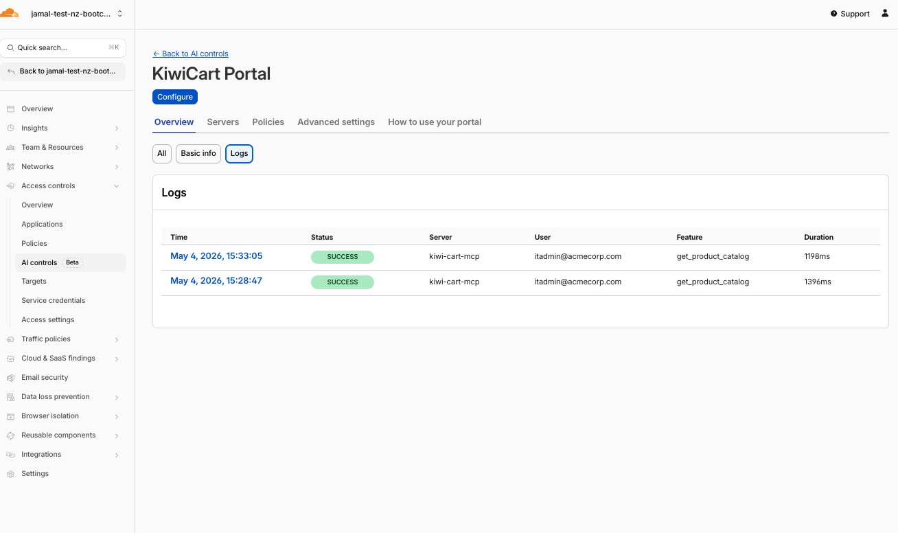Click the 1198ms duration value

(817, 257)
